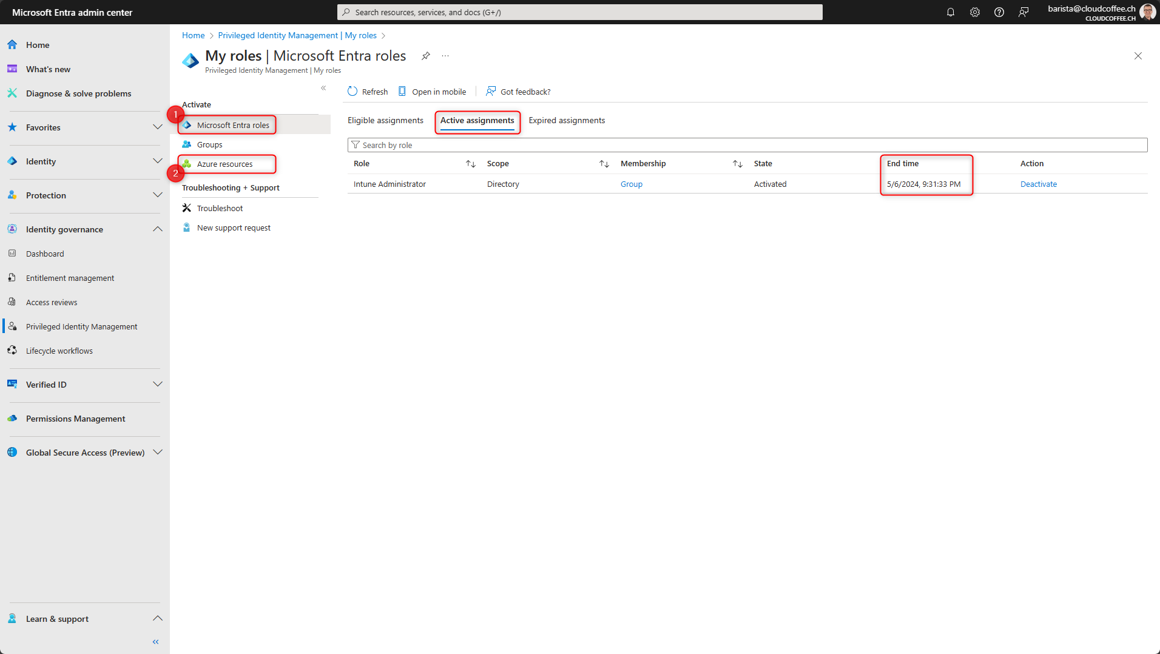
Task: Click the Azure resources icon
Action: [x=187, y=164]
